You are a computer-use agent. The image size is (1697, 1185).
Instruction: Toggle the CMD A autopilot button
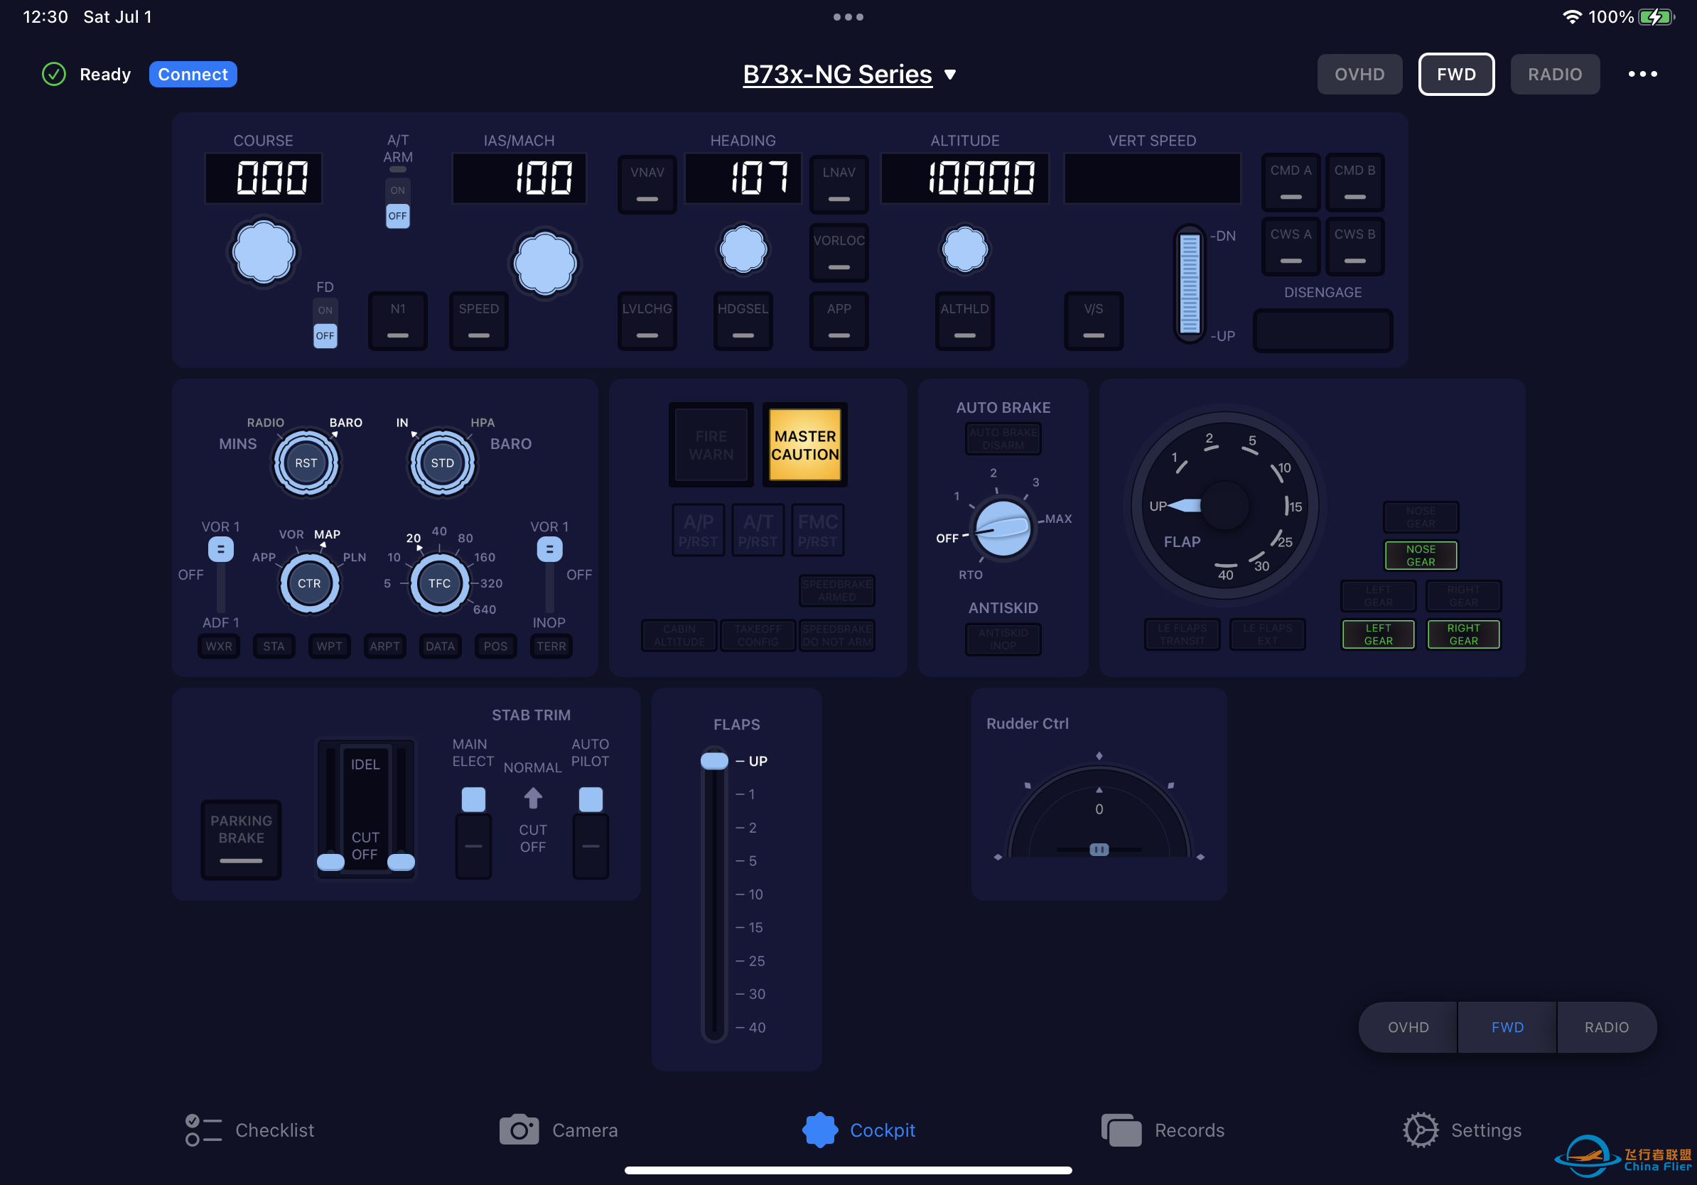click(1291, 182)
